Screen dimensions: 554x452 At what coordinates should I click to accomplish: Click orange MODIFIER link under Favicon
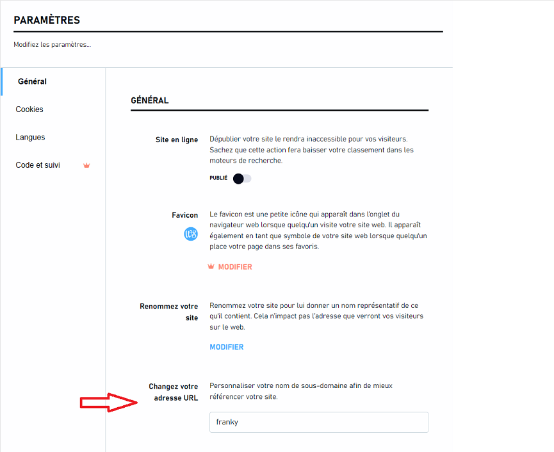point(235,267)
